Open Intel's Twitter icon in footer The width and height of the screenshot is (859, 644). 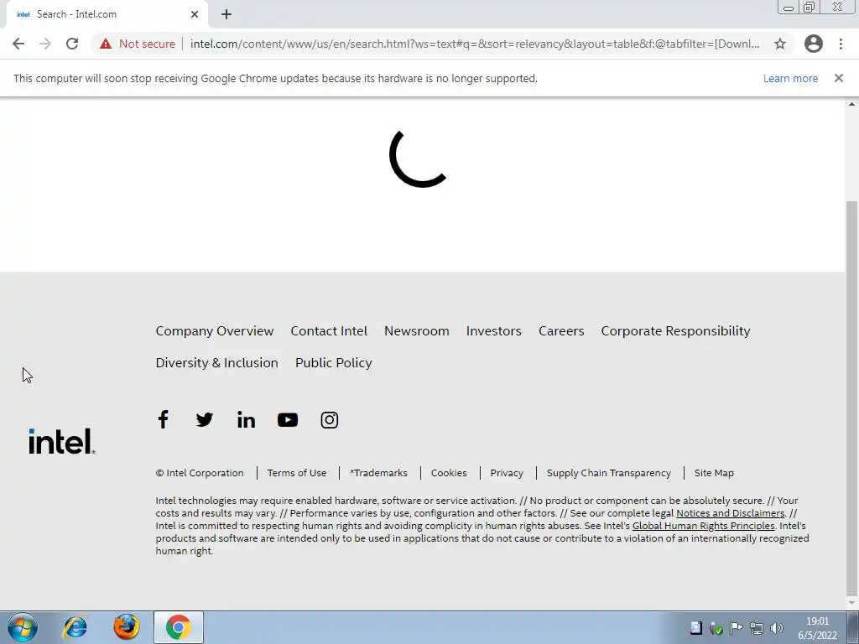[205, 420]
